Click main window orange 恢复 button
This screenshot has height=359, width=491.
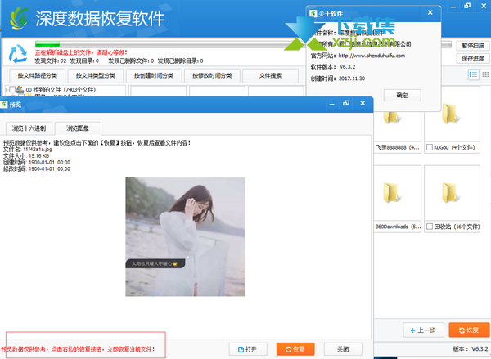tap(469, 330)
